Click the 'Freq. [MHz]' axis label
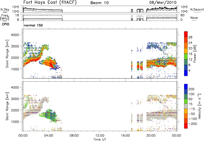 5,17
